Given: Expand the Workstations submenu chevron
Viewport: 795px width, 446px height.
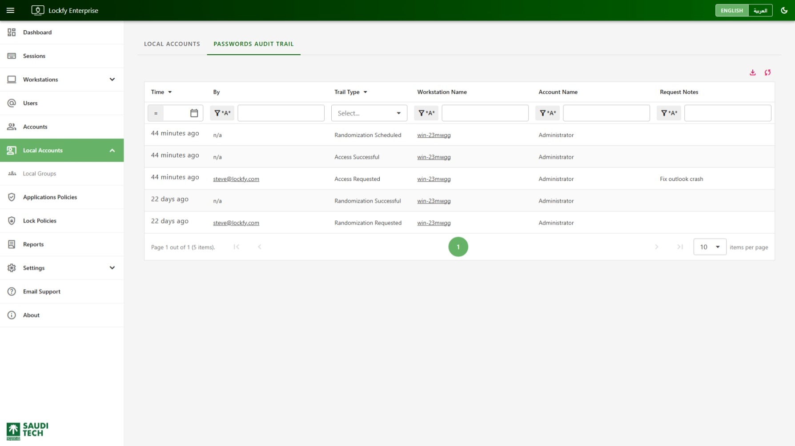Looking at the screenshot, I should (112, 80).
